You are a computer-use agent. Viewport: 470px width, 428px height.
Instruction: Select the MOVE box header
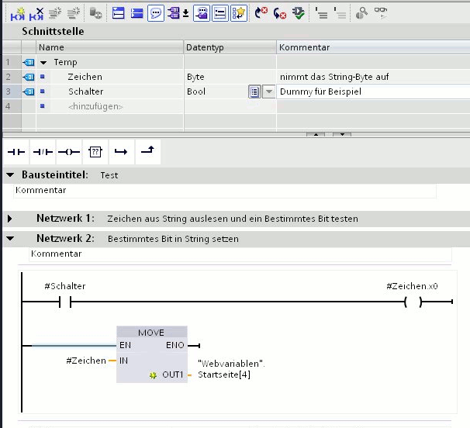(x=152, y=333)
